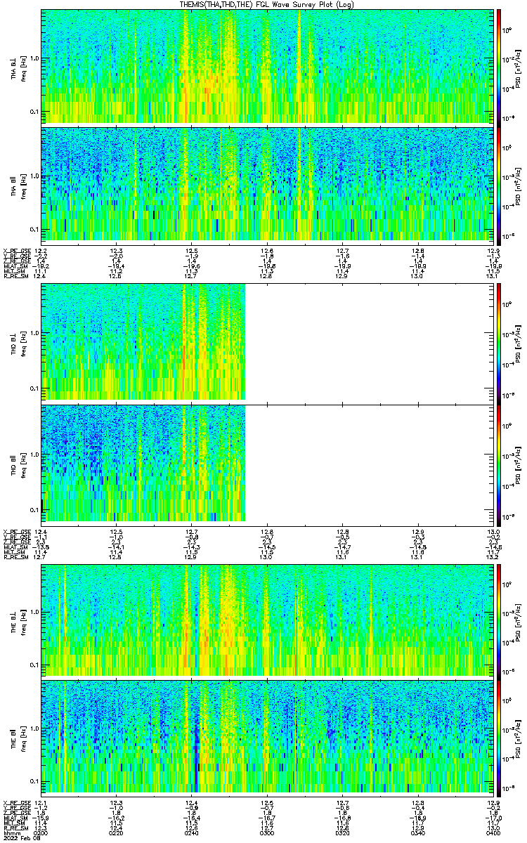Click X_RE_GSE row label under THE panels
The height and width of the screenshot is (843, 527).
15,802
